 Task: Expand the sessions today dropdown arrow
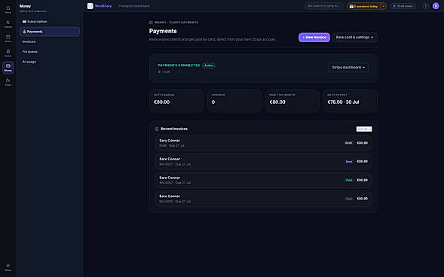384,6
